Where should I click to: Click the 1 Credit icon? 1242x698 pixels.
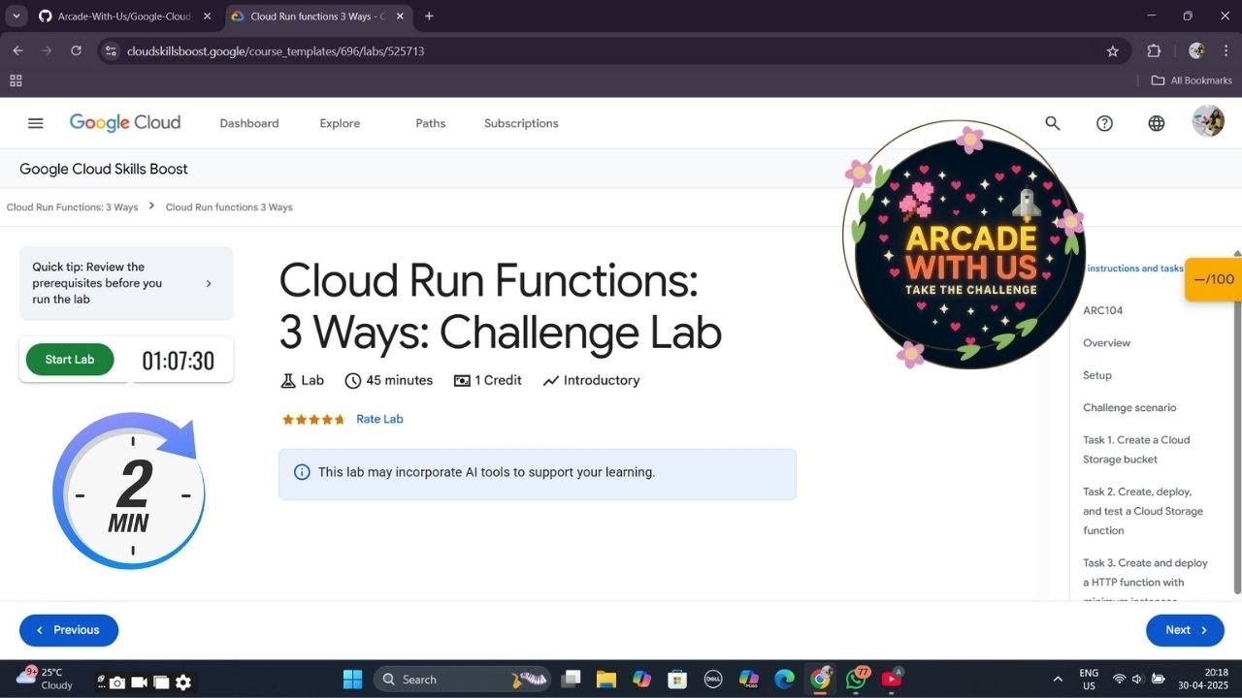pyautogui.click(x=462, y=381)
